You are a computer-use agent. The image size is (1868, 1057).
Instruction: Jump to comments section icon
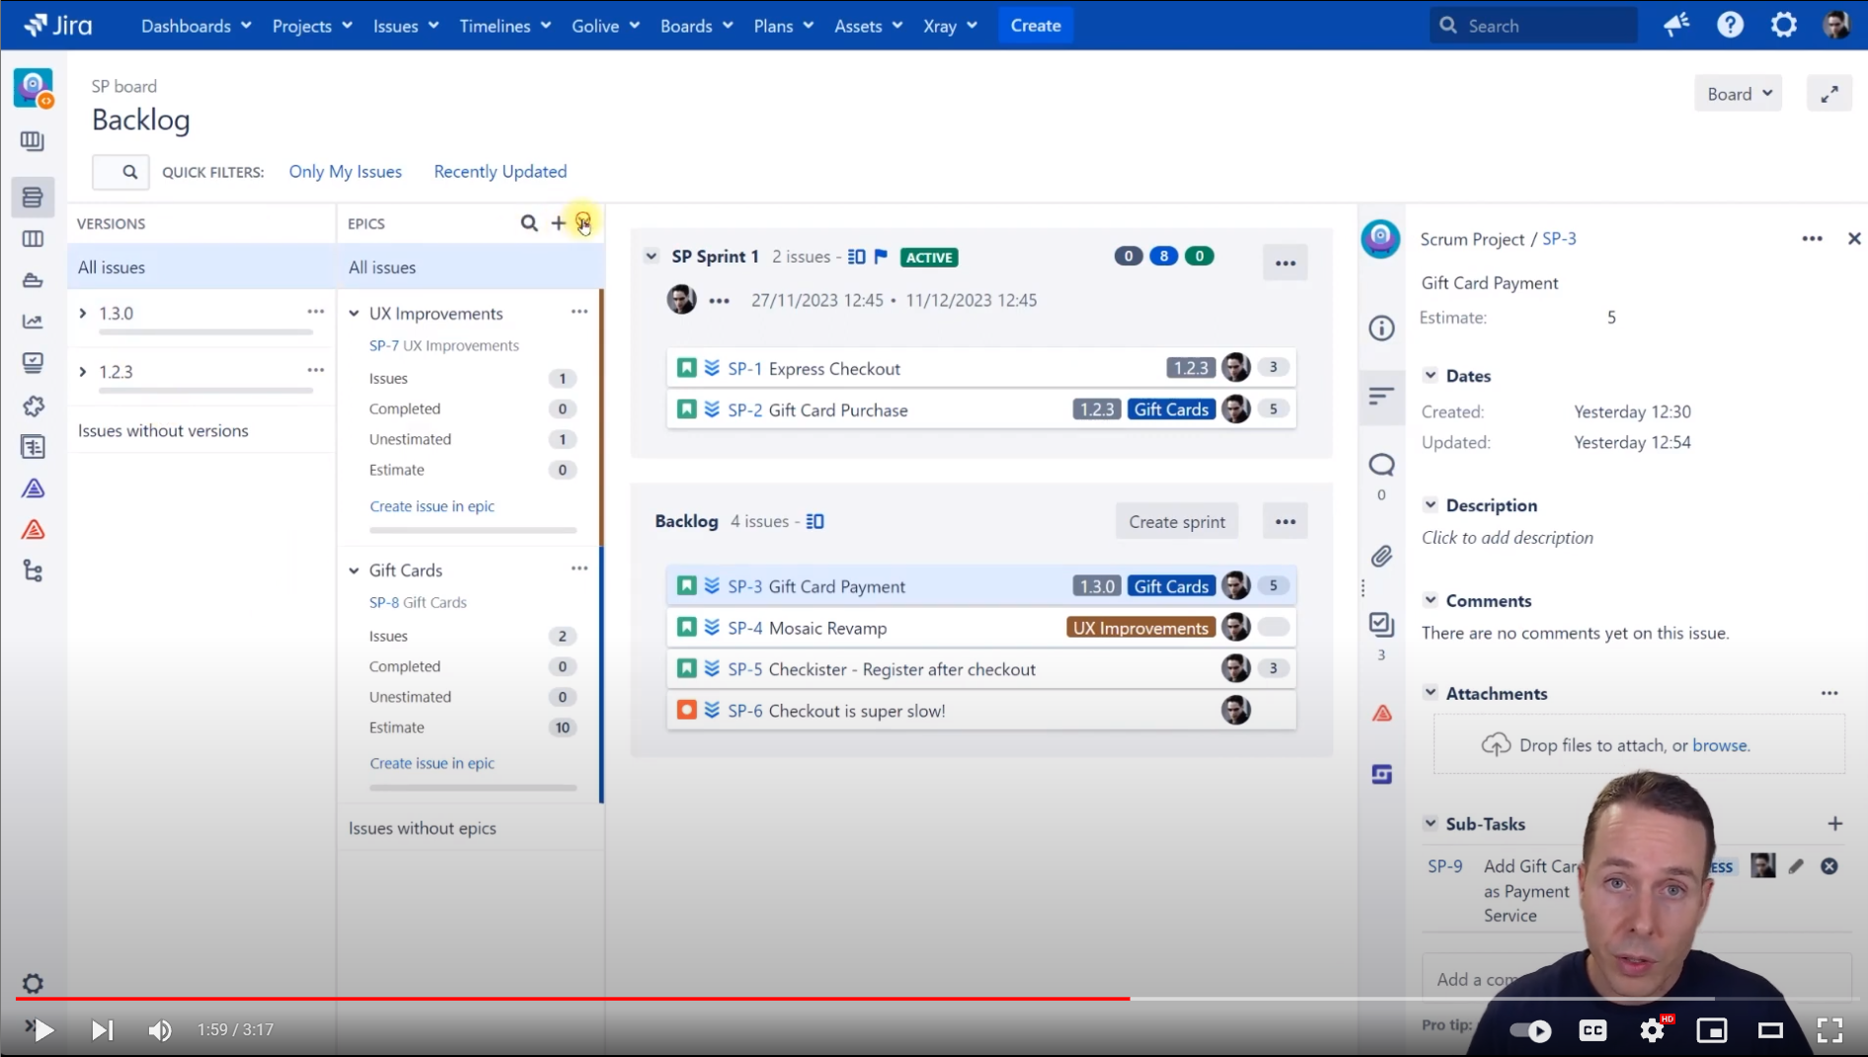1381,465
